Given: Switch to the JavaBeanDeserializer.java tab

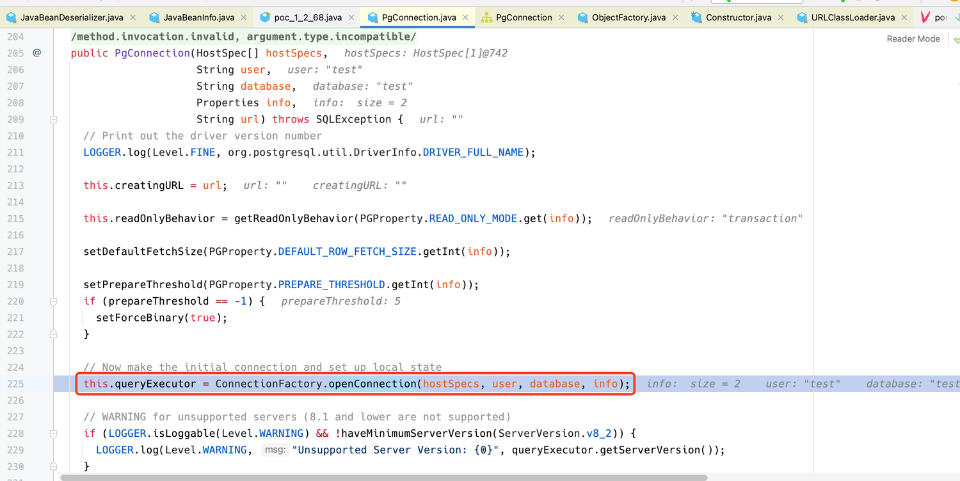Looking at the screenshot, I should pos(71,18).
